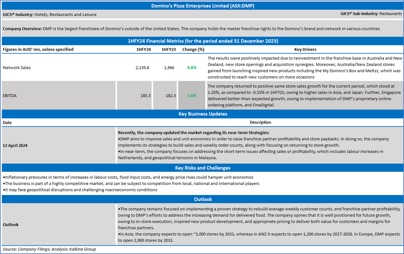Select the outlook bullet "In Asia, the company expects"
This screenshot has width=404, height=254.
pyautogui.click(x=259, y=237)
